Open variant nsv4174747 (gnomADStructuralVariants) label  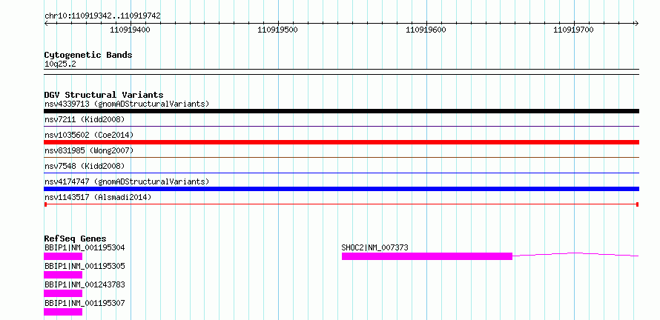pyautogui.click(x=127, y=181)
